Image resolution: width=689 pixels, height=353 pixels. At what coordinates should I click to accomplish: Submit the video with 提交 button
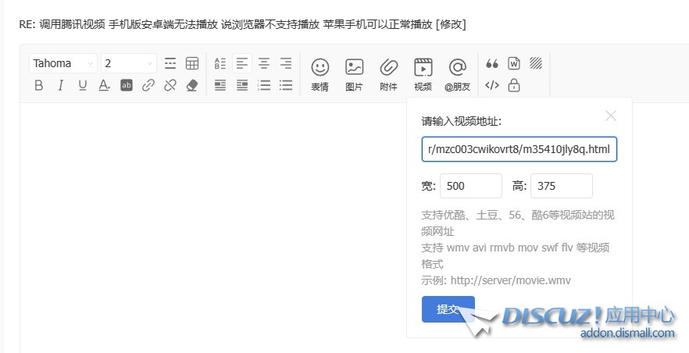pyautogui.click(x=448, y=309)
